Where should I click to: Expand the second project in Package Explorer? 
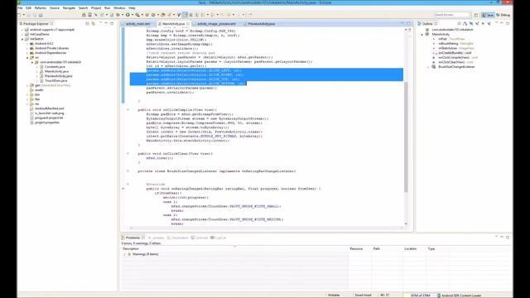point(22,35)
